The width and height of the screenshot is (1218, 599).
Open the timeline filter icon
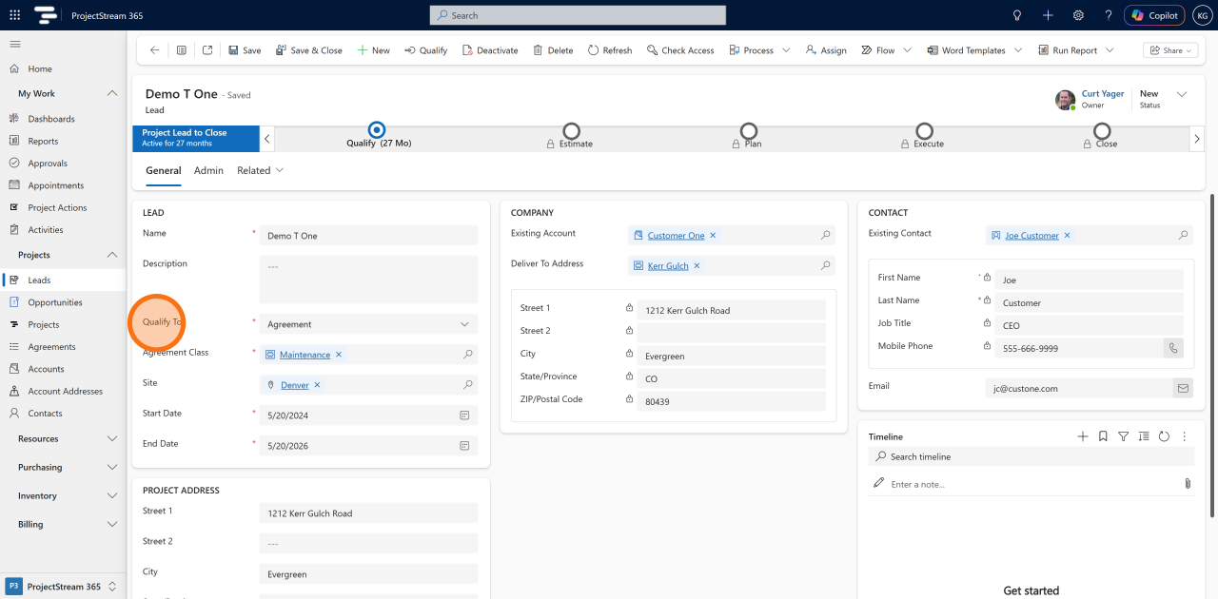[x=1123, y=436]
